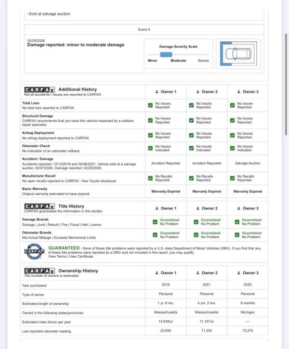289x349 pixels.
Task: Click the CARFAX Guaranteed badge emblem
Action: pyautogui.click(x=34, y=251)
